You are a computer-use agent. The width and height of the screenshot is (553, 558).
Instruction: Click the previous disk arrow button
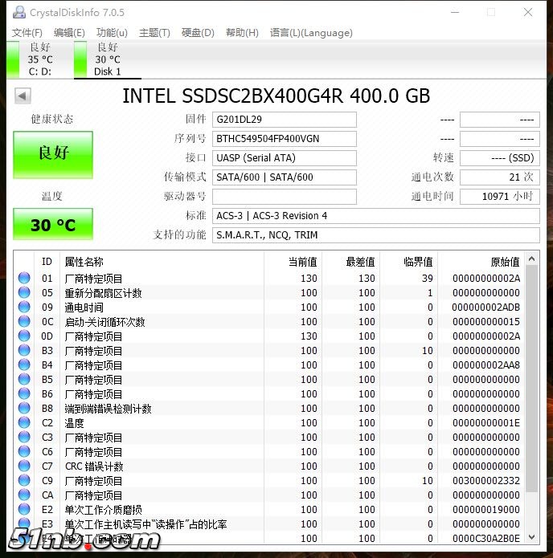(x=23, y=96)
